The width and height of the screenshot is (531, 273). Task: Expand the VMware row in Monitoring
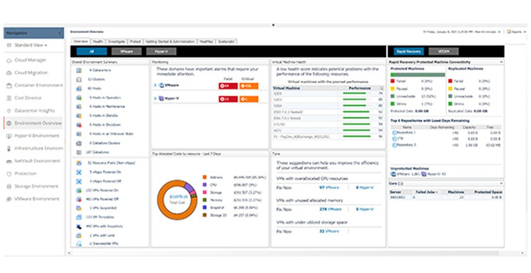[x=155, y=86]
